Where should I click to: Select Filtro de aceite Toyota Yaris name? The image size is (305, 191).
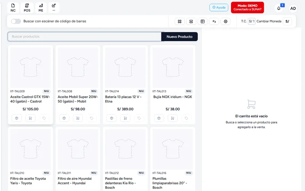pos(28,181)
